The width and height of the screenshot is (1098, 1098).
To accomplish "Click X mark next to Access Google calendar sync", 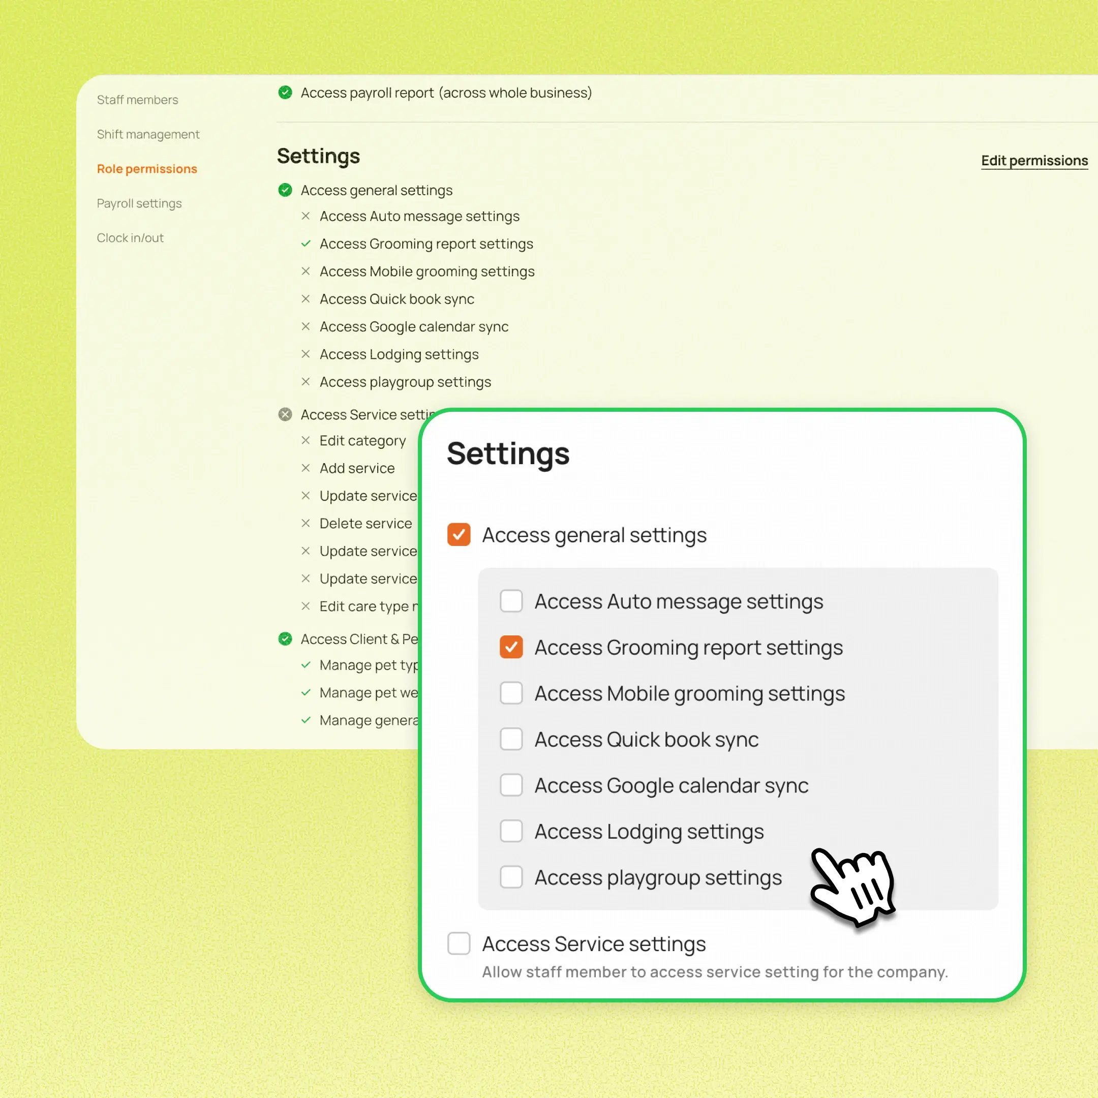I will [x=306, y=326].
